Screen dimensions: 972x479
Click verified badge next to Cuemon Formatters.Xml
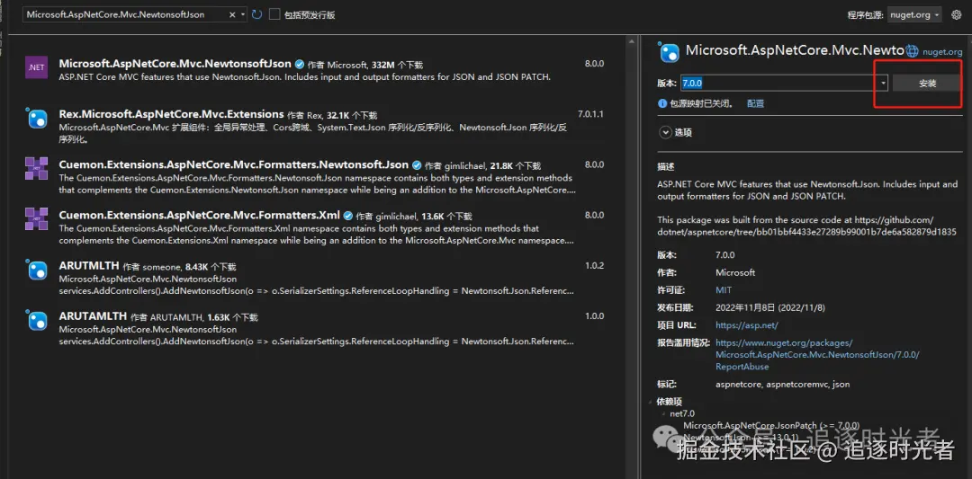point(347,216)
